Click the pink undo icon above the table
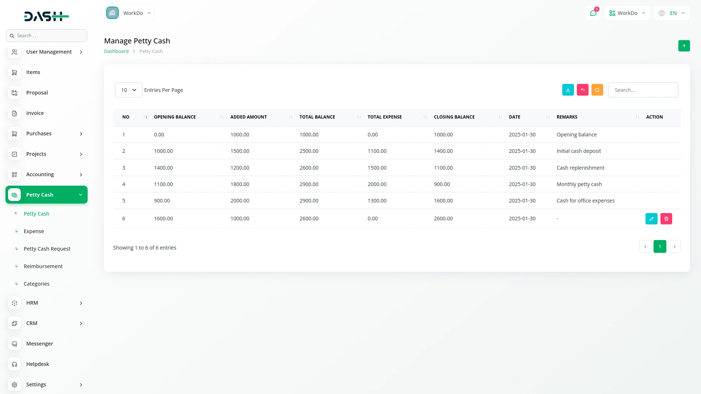Screen dimensions: 701x394 pyautogui.click(x=582, y=90)
